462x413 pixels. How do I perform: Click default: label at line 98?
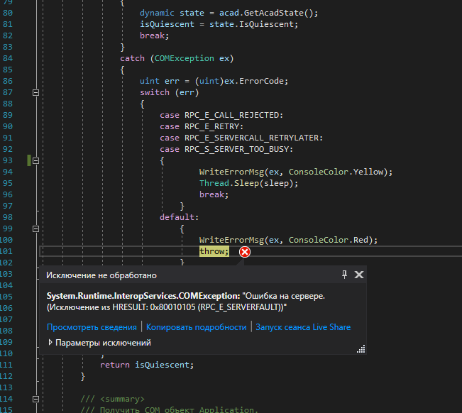(179, 217)
